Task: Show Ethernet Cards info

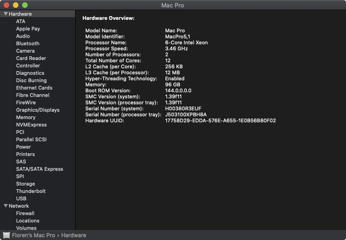Action: pyautogui.click(x=34, y=88)
